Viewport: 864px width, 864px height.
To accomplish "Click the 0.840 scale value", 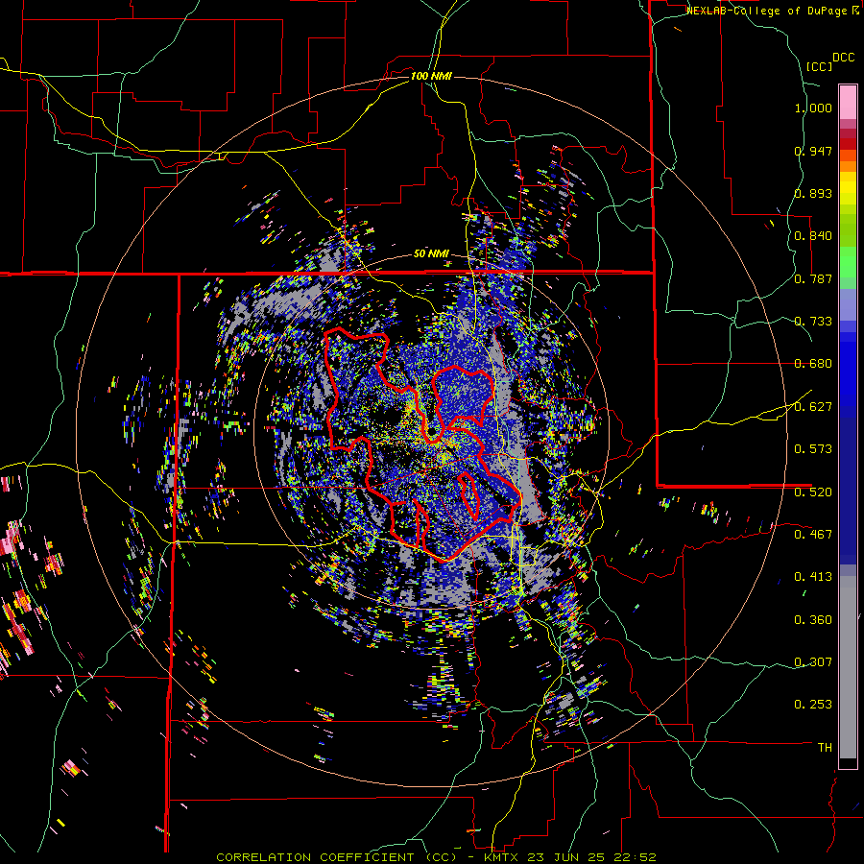I will [x=813, y=236].
